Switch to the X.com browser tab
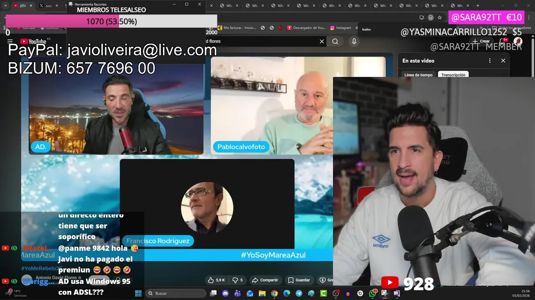535x300 pixels. tap(48, 5)
